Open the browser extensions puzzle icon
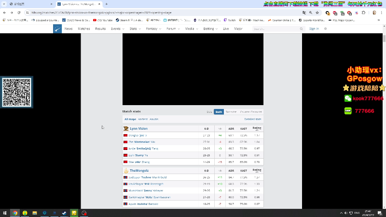 (x=364, y=13)
